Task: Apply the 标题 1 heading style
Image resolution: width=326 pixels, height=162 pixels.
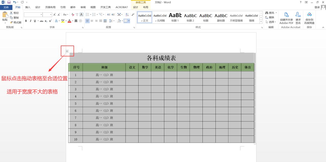Action: [x=175, y=17]
